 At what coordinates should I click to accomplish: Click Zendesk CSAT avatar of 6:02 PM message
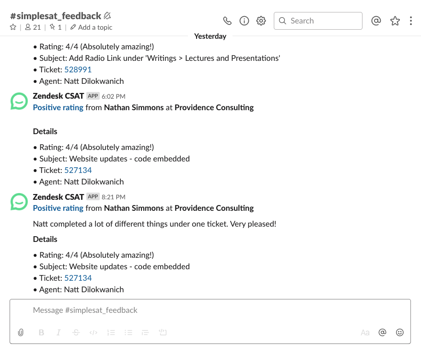(19, 101)
